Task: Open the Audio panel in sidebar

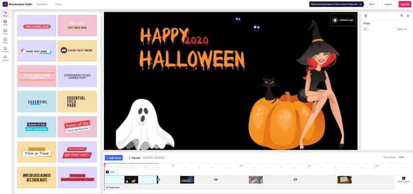Action: 5,40
